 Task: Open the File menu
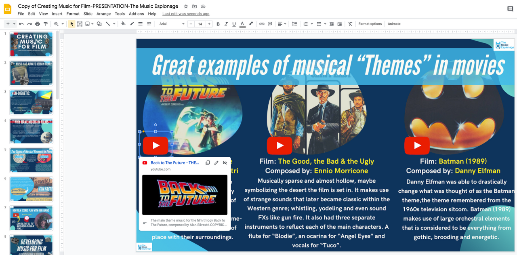coord(21,14)
